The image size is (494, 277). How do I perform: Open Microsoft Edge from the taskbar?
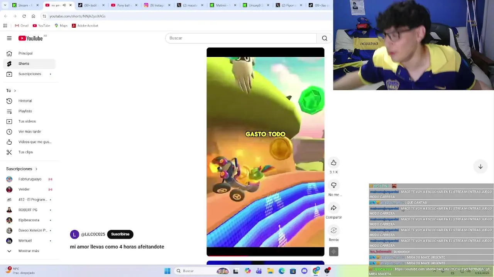point(282,271)
